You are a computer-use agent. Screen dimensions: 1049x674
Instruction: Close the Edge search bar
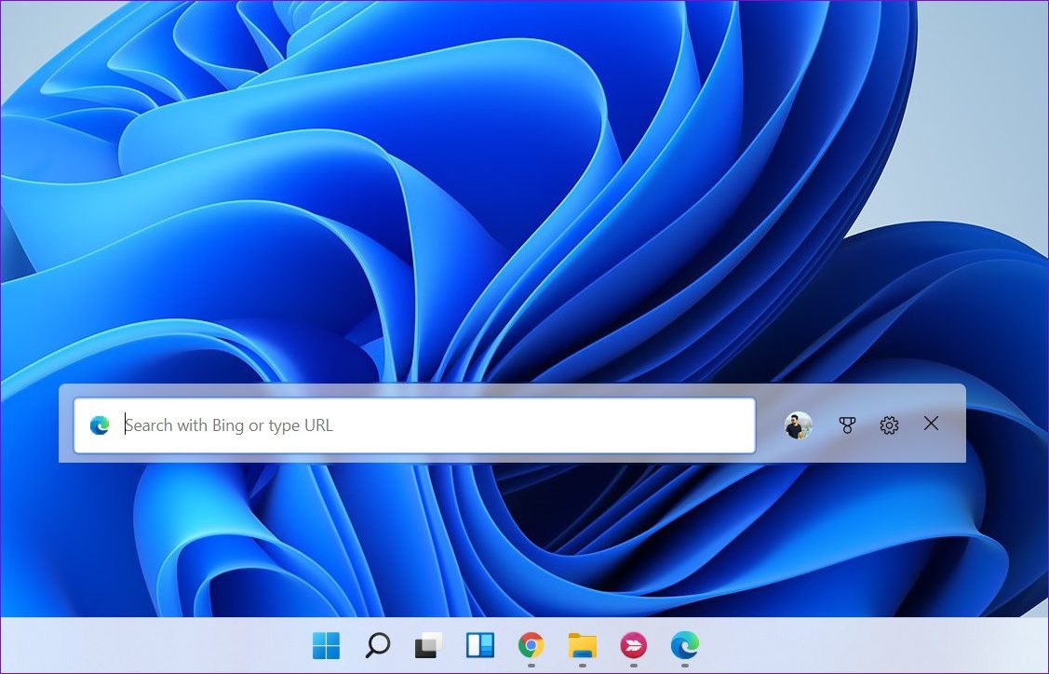[931, 423]
